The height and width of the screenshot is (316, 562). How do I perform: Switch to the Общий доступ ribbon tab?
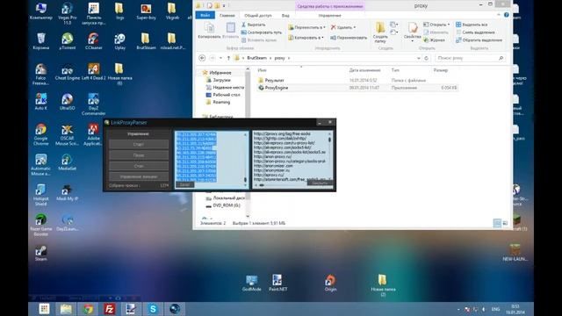pos(257,16)
